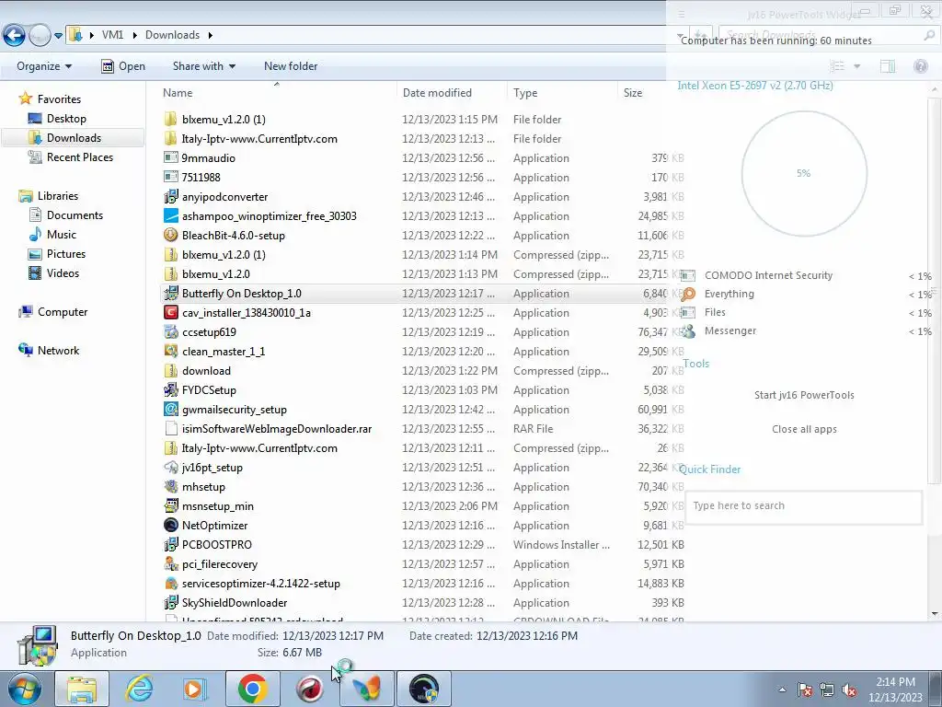Image resolution: width=942 pixels, height=707 pixels.
Task: Sort by the Name column header
Action: tap(178, 93)
